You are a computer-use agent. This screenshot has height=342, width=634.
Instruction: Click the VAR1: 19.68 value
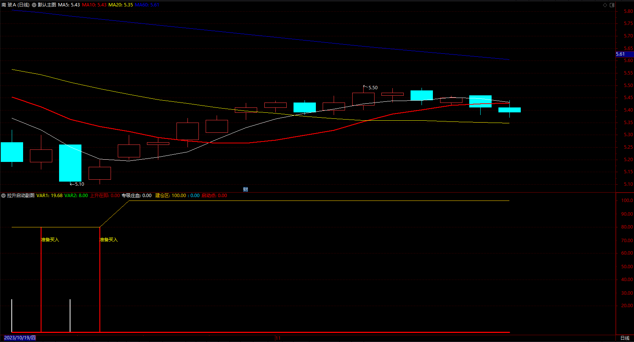(50, 196)
